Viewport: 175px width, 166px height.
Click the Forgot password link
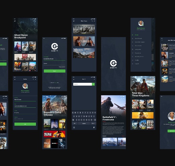[62, 67]
